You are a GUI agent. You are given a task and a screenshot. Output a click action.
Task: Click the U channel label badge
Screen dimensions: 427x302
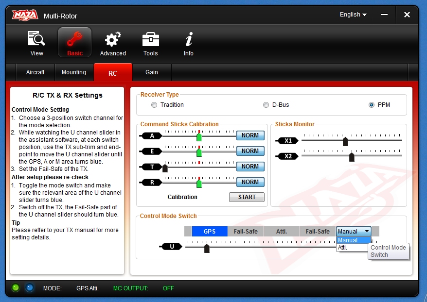click(171, 247)
